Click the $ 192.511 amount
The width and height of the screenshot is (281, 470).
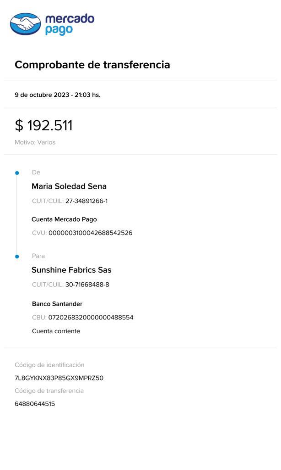click(x=44, y=125)
